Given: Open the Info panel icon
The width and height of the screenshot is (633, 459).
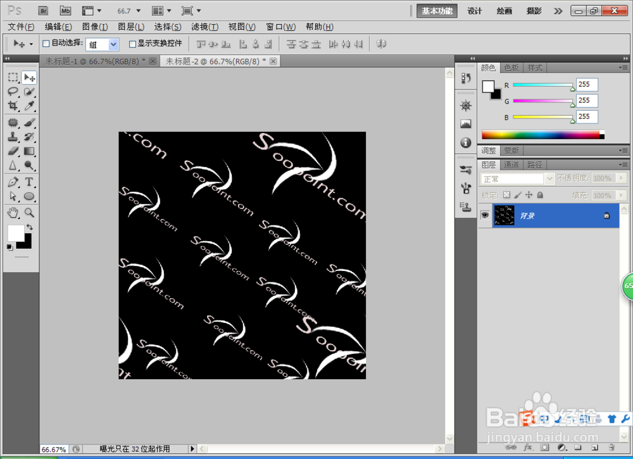Looking at the screenshot, I should pyautogui.click(x=466, y=142).
